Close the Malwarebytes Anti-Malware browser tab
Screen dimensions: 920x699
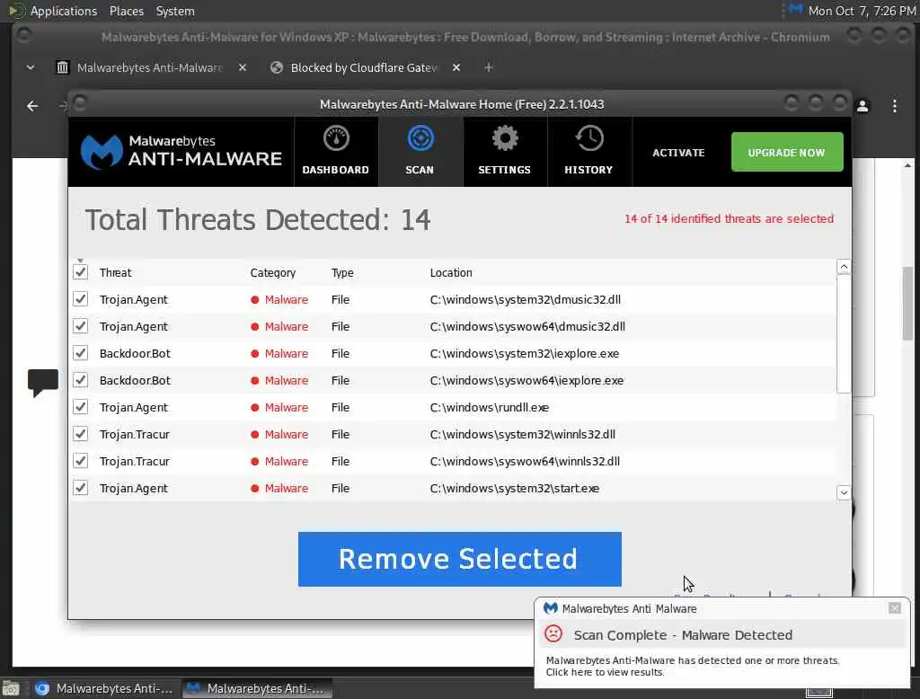tap(243, 67)
